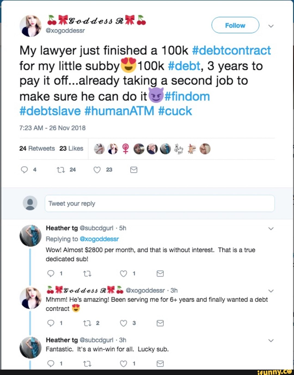The height and width of the screenshot is (375, 294).
Task: Retweet Goddess R's reply with 2 retweets
Action: [x=87, y=323]
